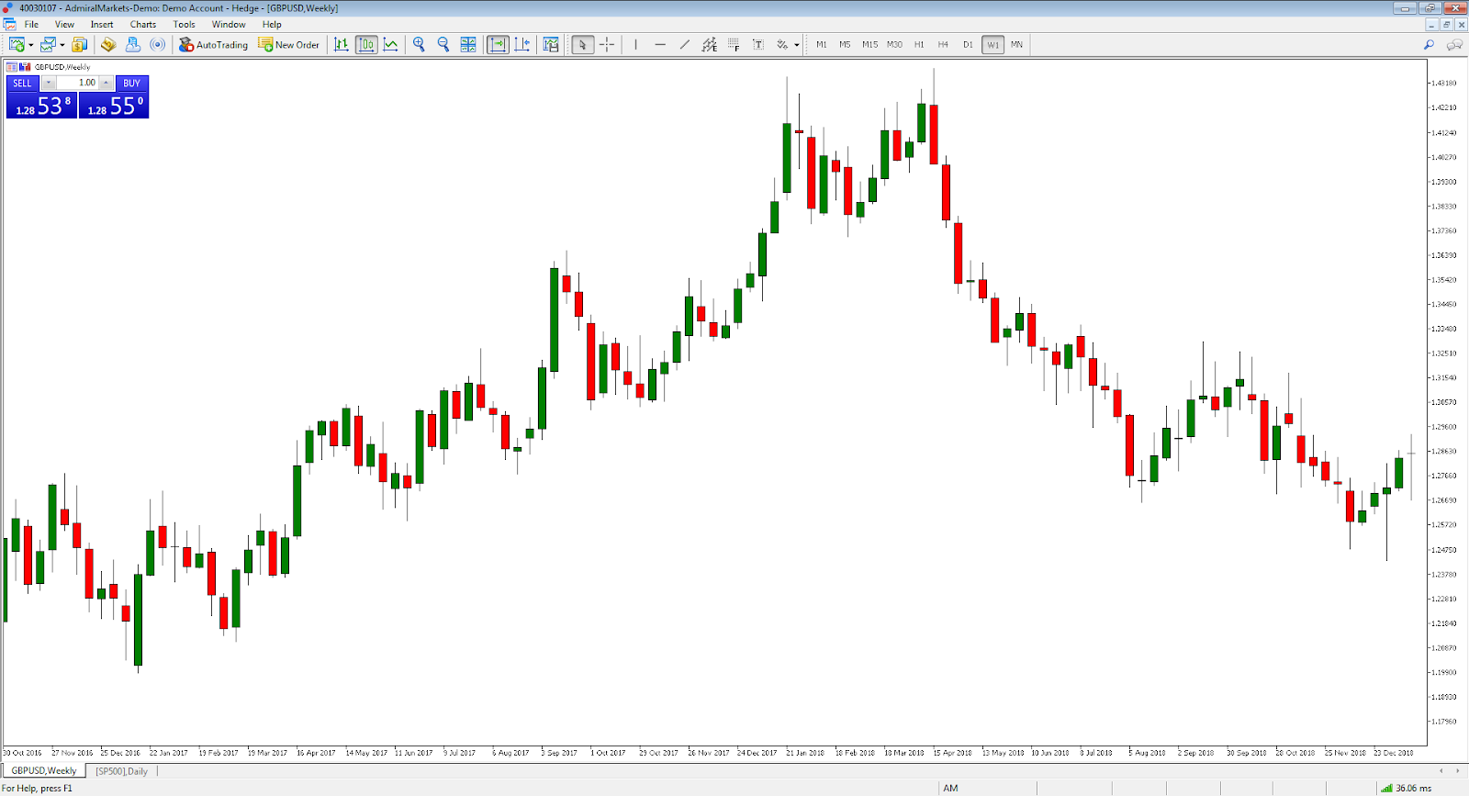Switch to the SP500 Daily chart tab
The height and width of the screenshot is (796, 1469).
(121, 771)
